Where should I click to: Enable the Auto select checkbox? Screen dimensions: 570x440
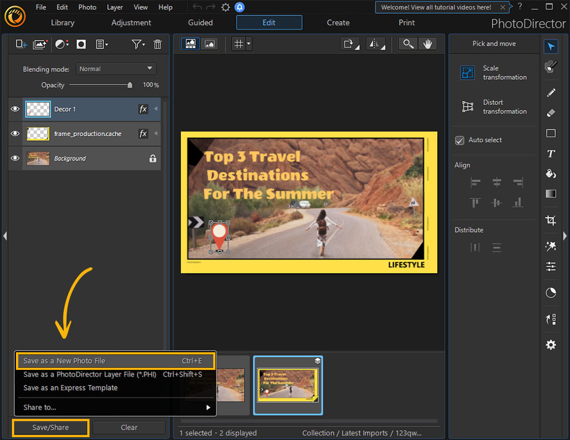click(459, 140)
